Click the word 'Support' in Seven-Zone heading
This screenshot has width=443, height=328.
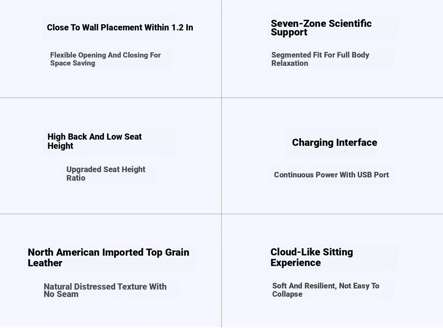289,32
